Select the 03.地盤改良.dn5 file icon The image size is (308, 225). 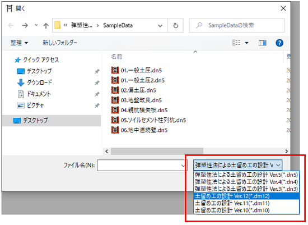pos(115,100)
